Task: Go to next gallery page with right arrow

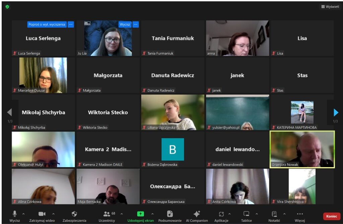Action: click(336, 113)
